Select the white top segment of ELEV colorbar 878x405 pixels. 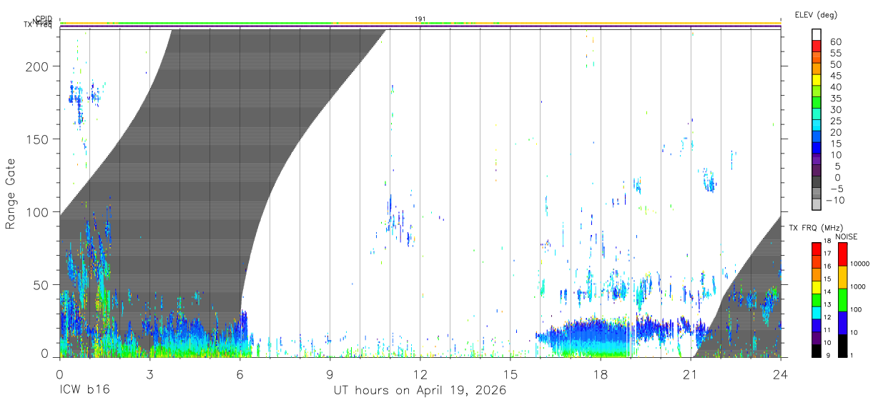coord(817,35)
